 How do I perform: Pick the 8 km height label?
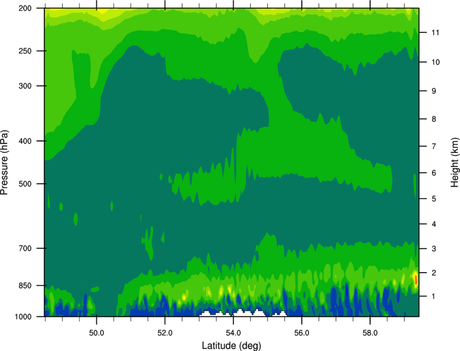(434, 119)
